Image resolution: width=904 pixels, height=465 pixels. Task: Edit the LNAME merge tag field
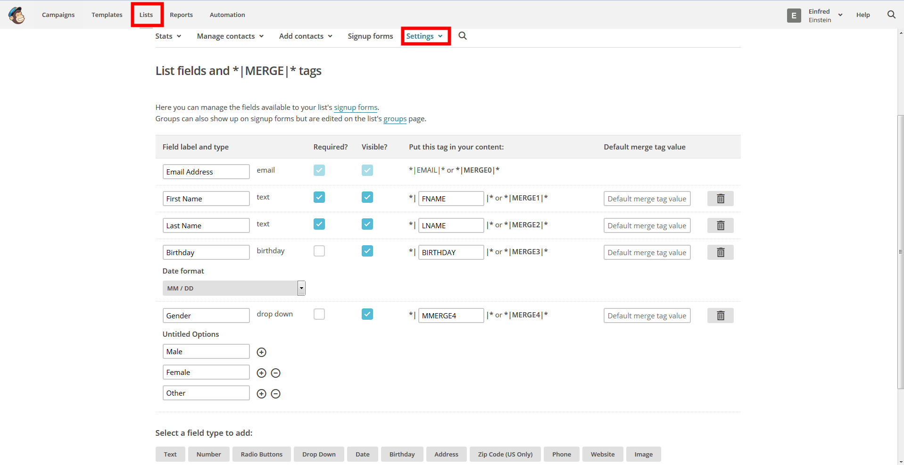(x=451, y=225)
